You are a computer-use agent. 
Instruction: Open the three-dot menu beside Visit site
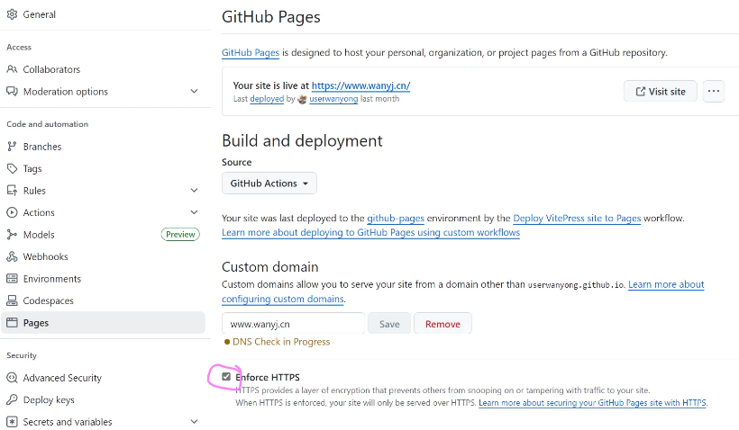(x=714, y=91)
